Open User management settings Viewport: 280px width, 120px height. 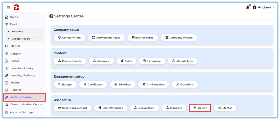pyautogui.click(x=72, y=108)
